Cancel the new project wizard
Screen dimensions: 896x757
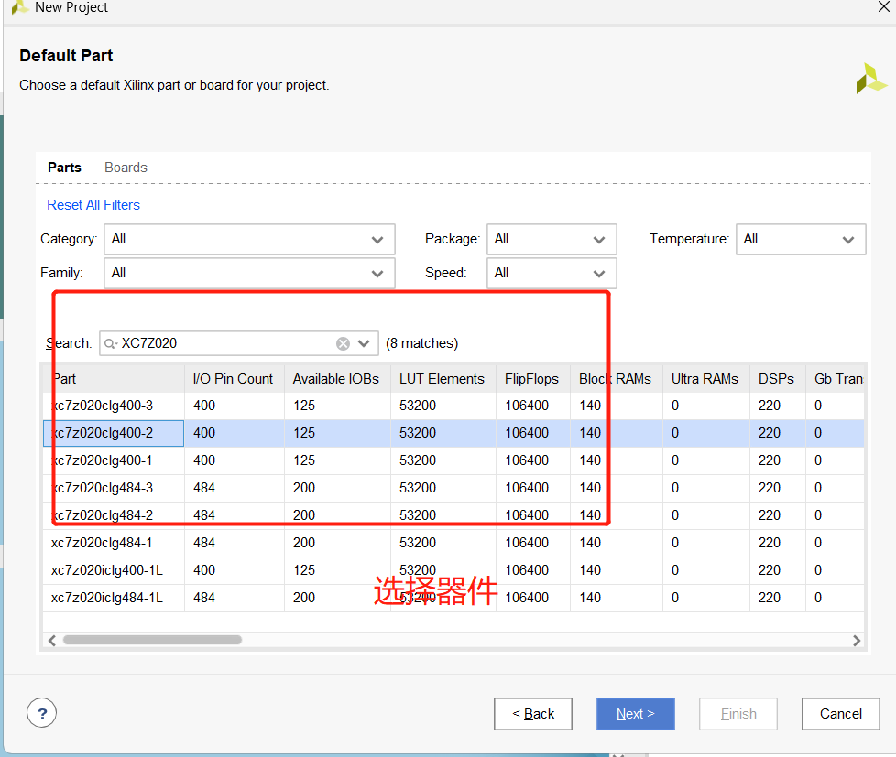(x=840, y=714)
